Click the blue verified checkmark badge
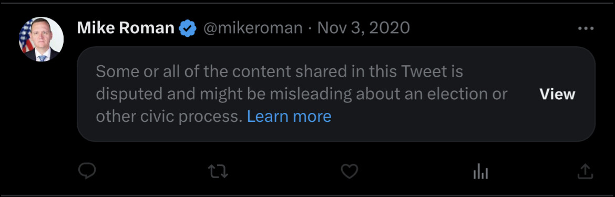This screenshot has width=615, height=197. (x=188, y=28)
